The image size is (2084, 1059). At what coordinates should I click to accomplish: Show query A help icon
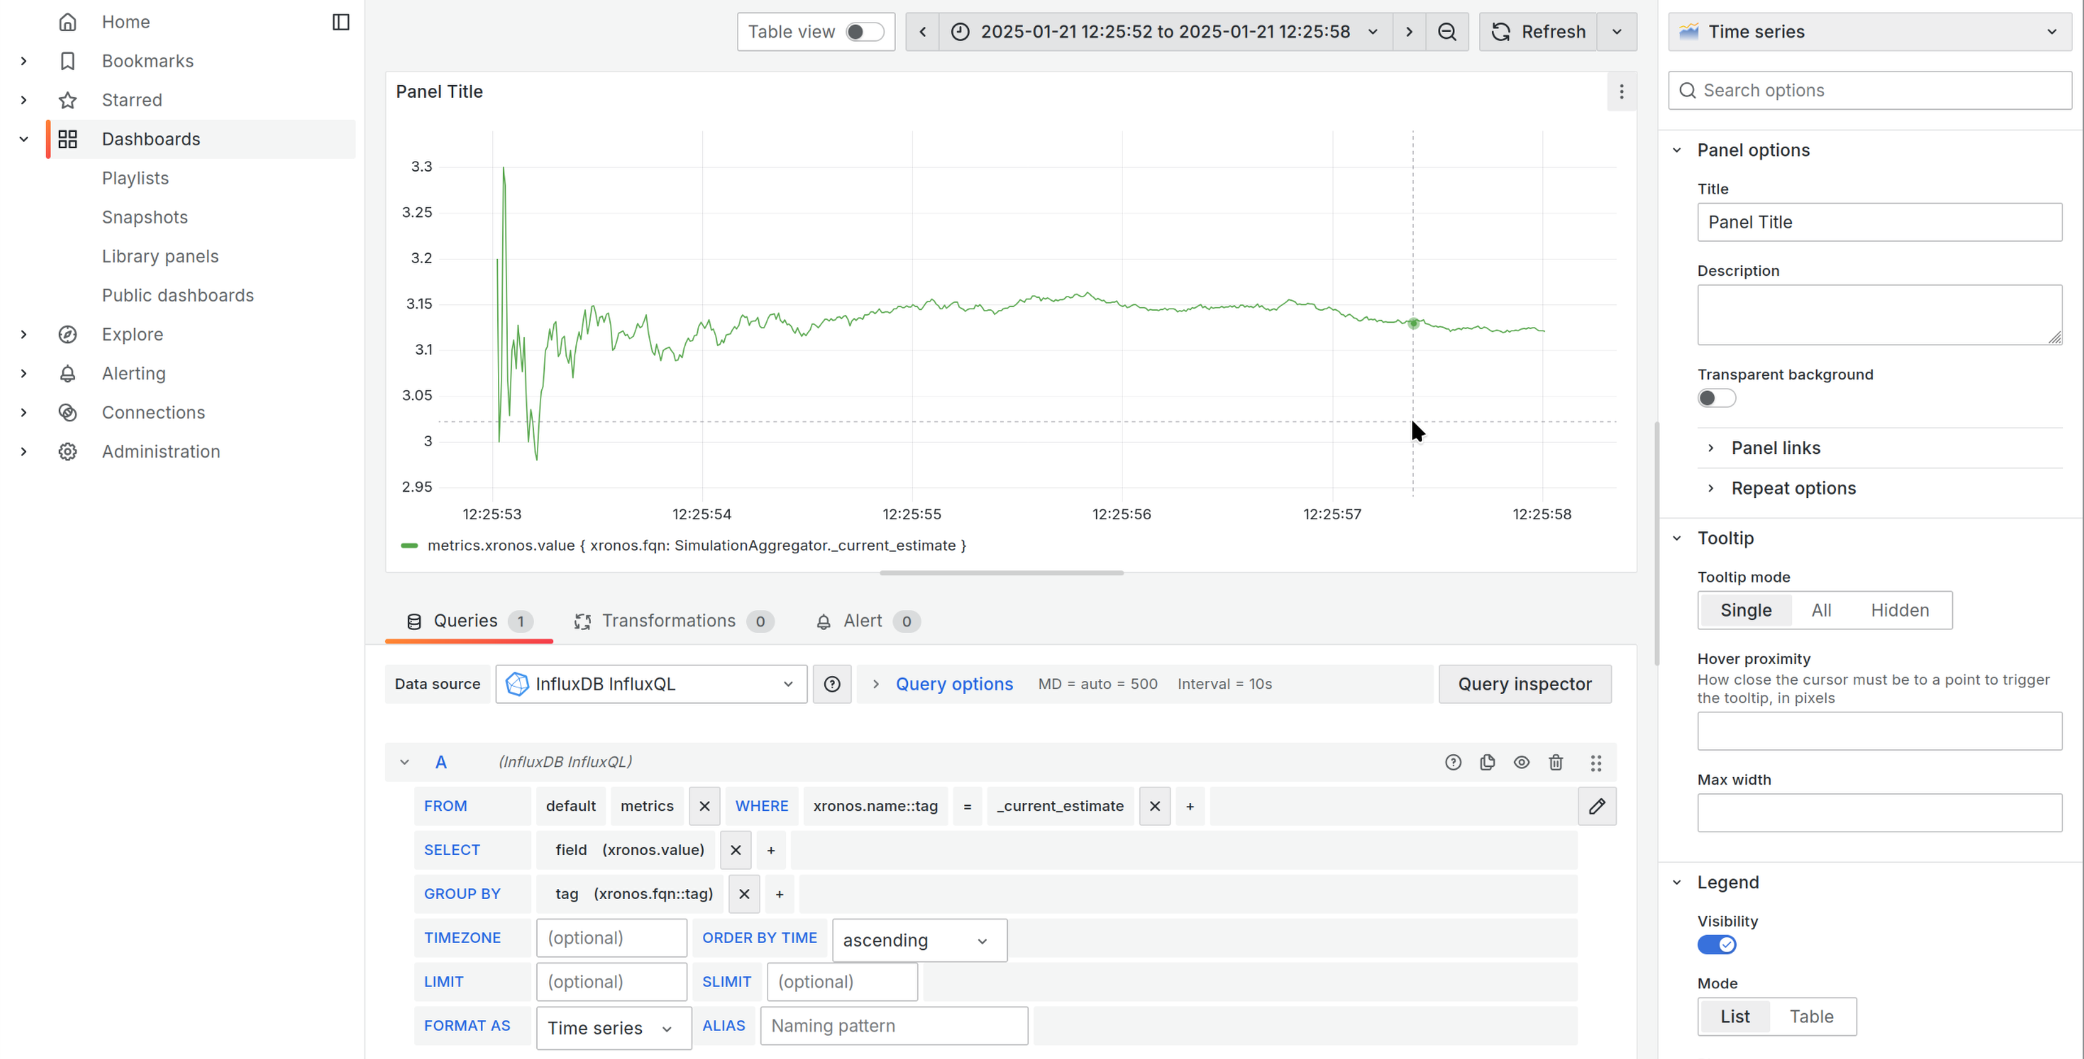(x=1453, y=762)
